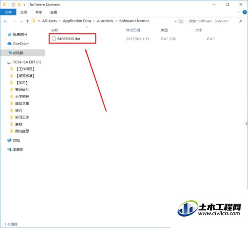248x228 pixels.
Task: Select the B492F000.dat file
Action: [69, 39]
